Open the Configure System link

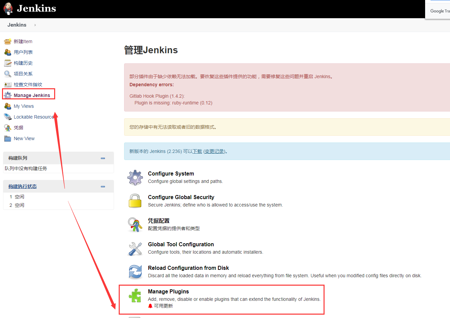[x=171, y=173]
